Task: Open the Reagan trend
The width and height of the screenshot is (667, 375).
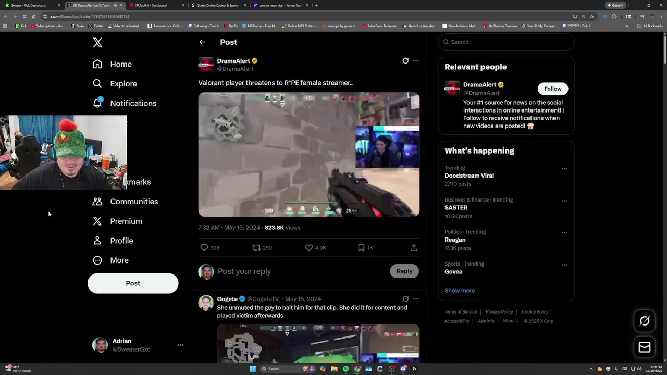Action: [455, 240]
